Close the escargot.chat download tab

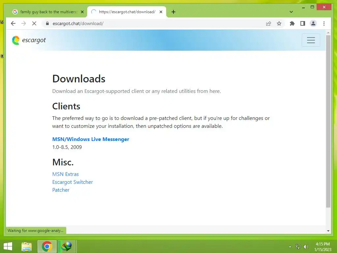[161, 12]
